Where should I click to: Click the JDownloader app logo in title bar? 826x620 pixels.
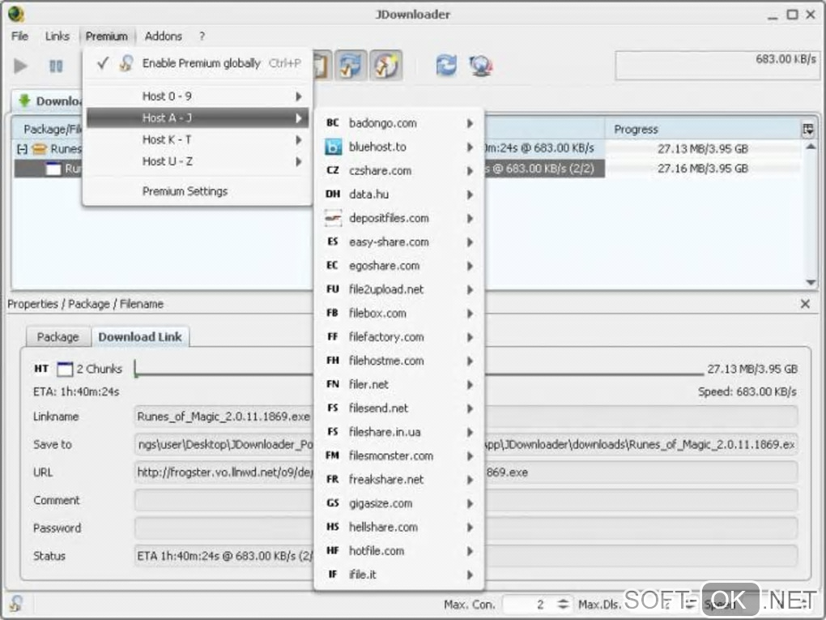click(x=16, y=14)
